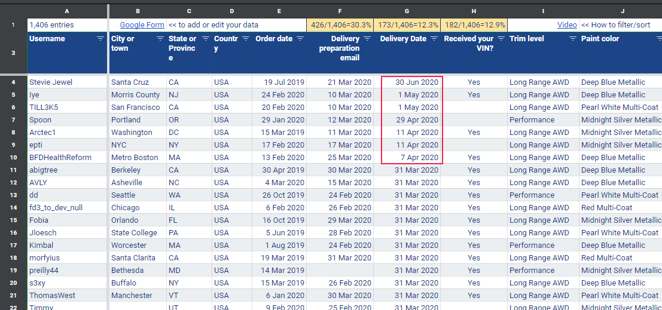Click the 182/1,406=12.9% cell
This screenshot has height=310, width=662.
474,25
